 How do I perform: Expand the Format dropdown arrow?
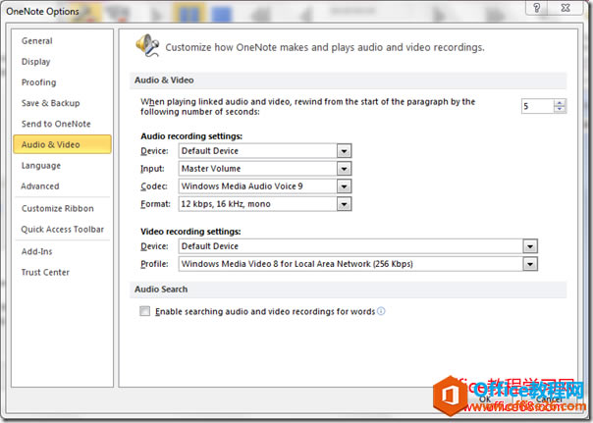pyautogui.click(x=344, y=204)
